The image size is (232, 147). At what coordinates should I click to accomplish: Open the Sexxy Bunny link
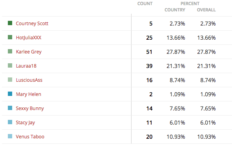30,108
